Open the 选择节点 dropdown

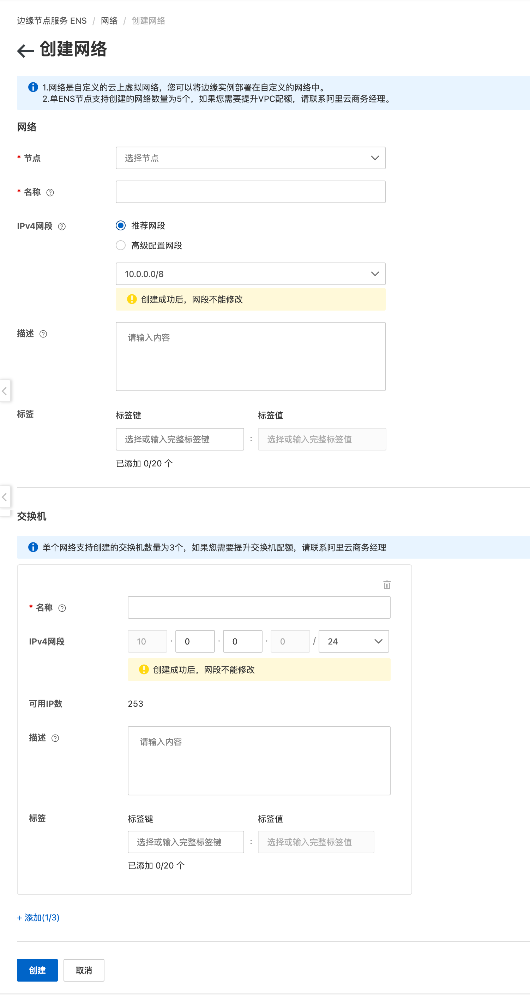pos(251,158)
